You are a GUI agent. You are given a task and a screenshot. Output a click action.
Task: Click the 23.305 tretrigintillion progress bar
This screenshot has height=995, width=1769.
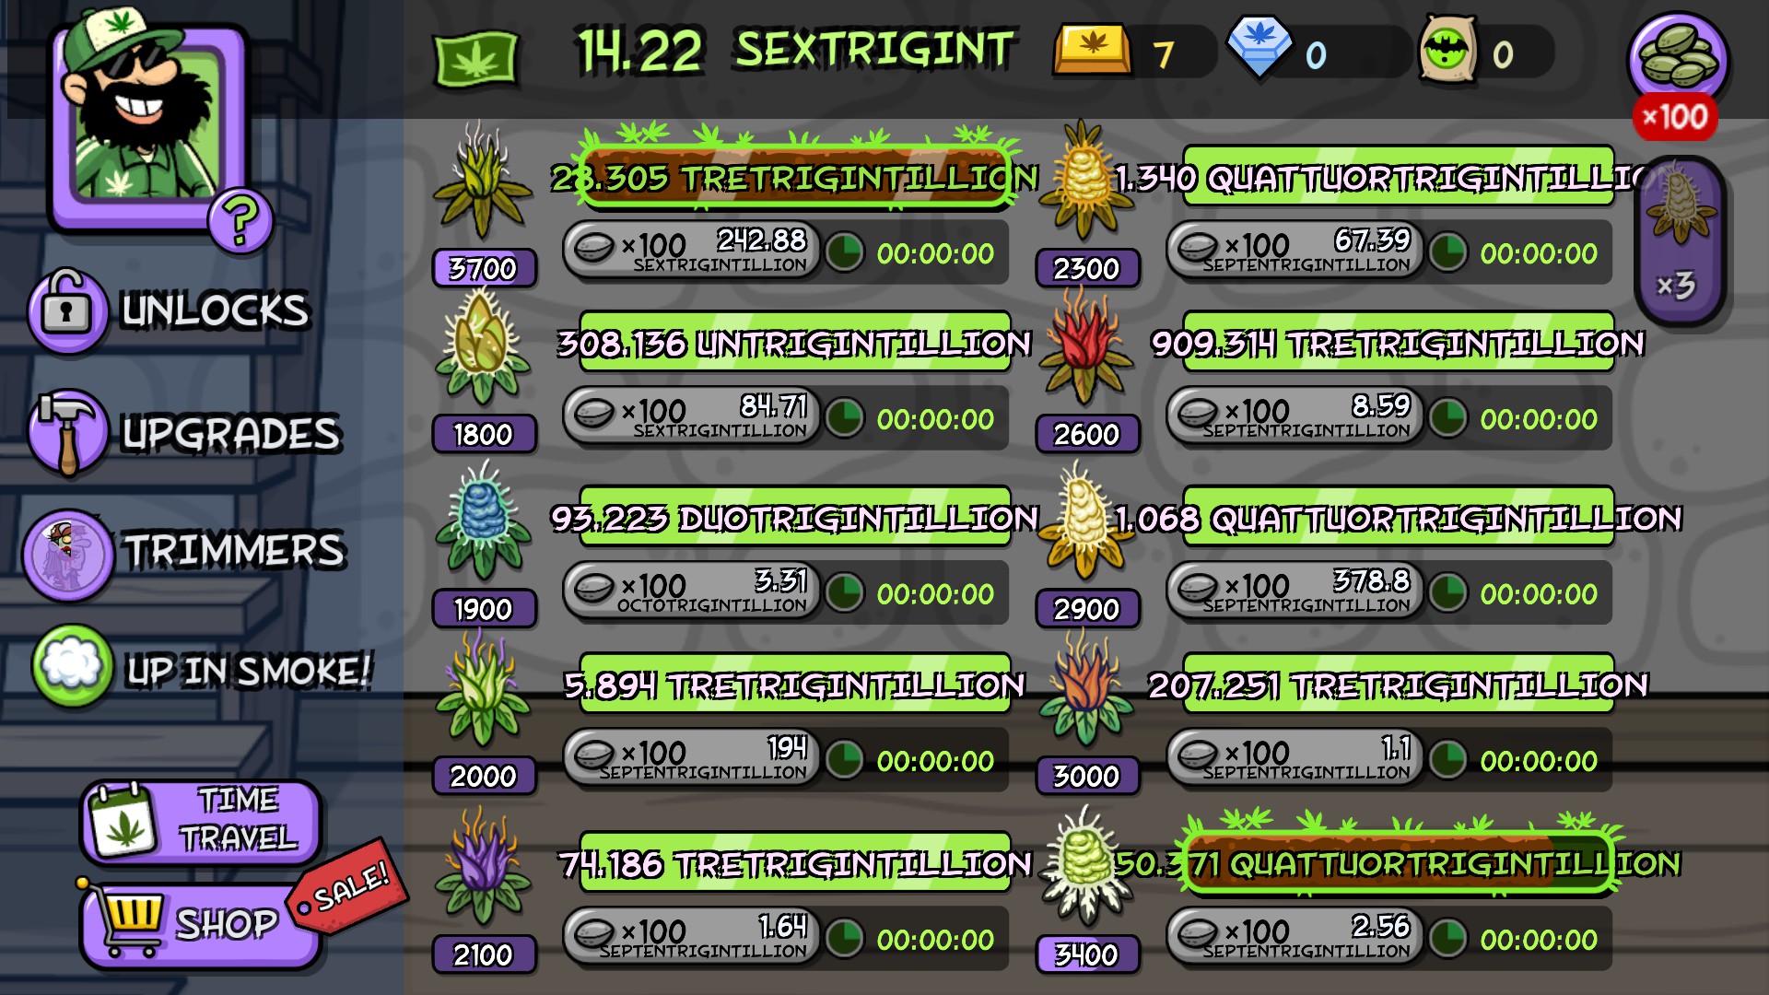(794, 176)
